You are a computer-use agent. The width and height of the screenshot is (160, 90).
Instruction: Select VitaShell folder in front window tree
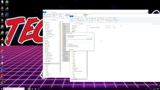click(x=74, y=77)
